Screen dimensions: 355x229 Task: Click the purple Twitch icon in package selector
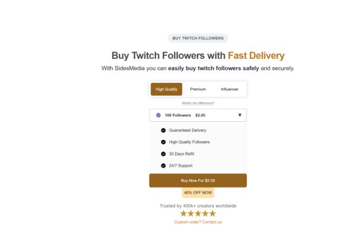(x=158, y=115)
